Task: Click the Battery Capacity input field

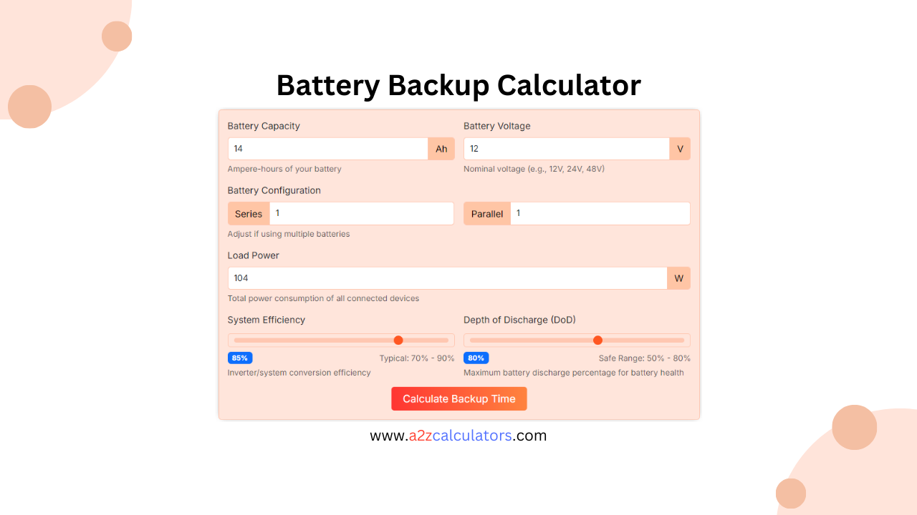Action: click(327, 148)
